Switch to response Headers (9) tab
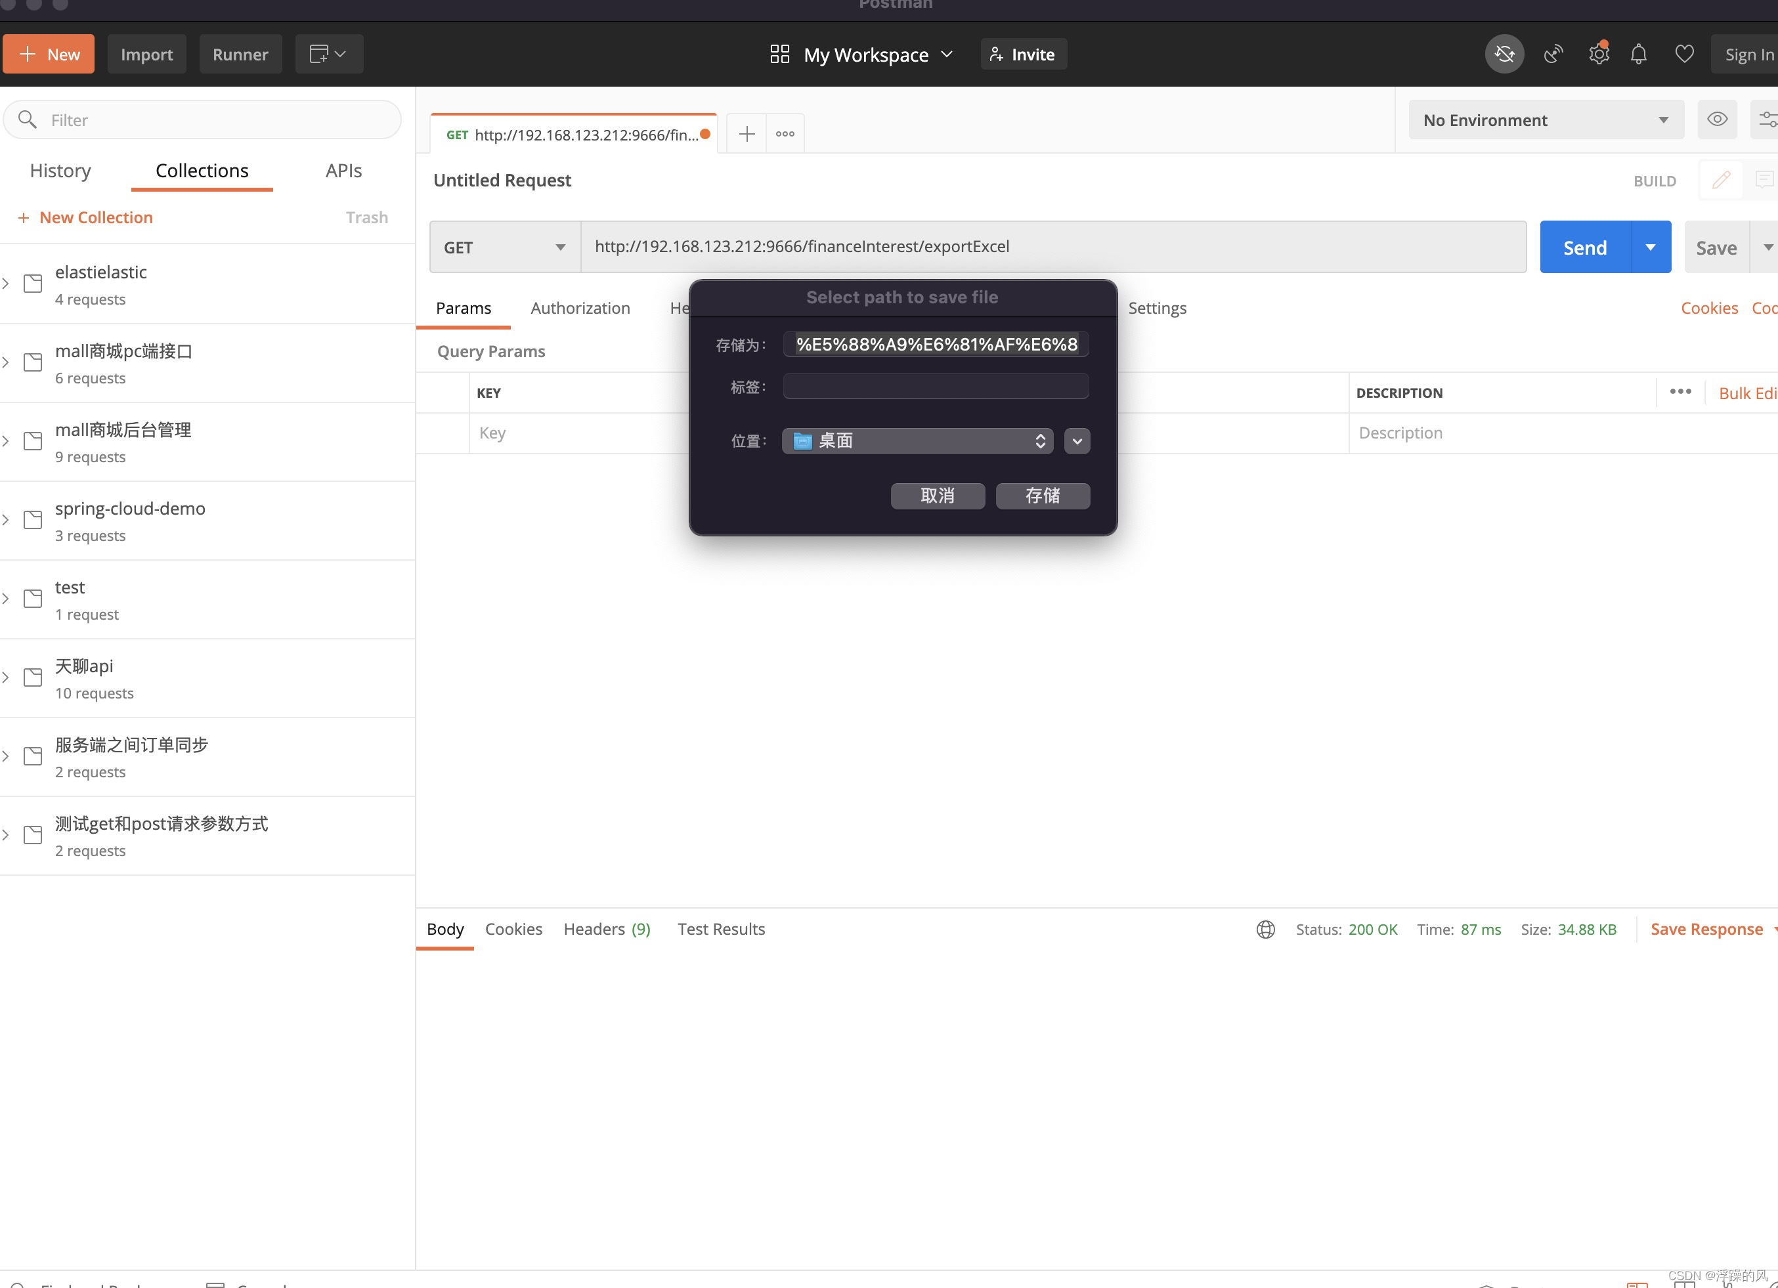 pyautogui.click(x=607, y=929)
